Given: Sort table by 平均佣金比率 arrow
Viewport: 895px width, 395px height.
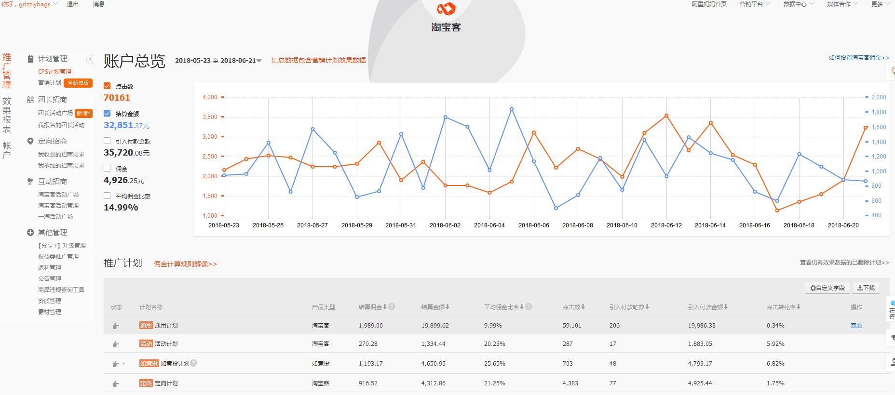Looking at the screenshot, I should (522, 307).
